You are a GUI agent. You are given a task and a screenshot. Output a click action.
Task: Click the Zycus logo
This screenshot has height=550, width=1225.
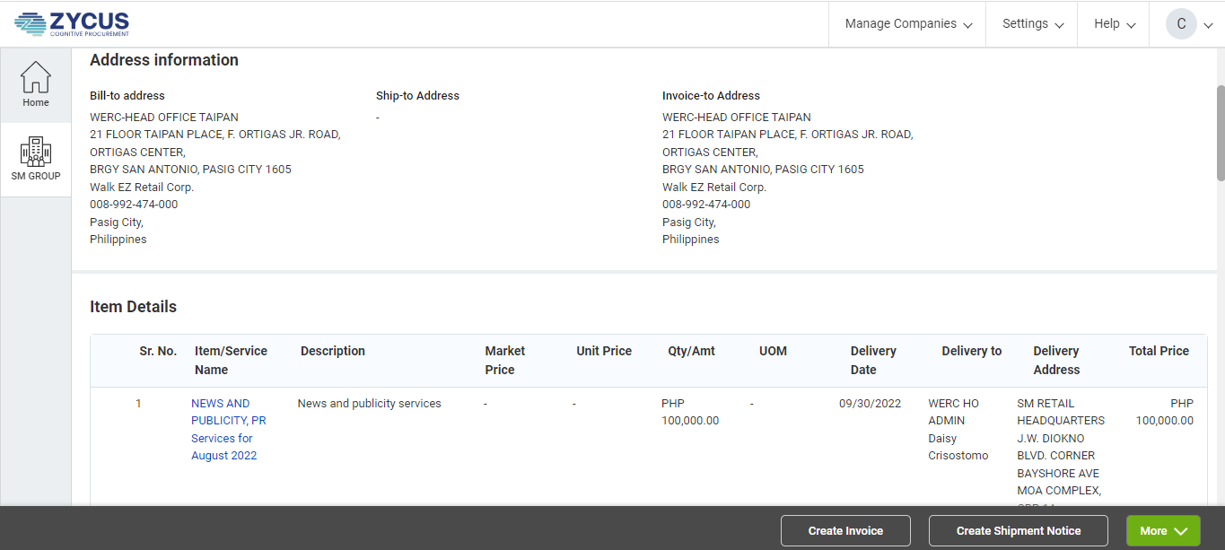[72, 23]
